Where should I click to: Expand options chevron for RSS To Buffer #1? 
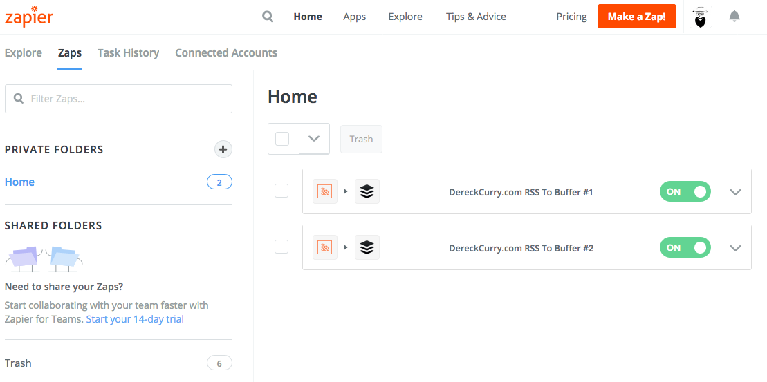[x=735, y=192]
